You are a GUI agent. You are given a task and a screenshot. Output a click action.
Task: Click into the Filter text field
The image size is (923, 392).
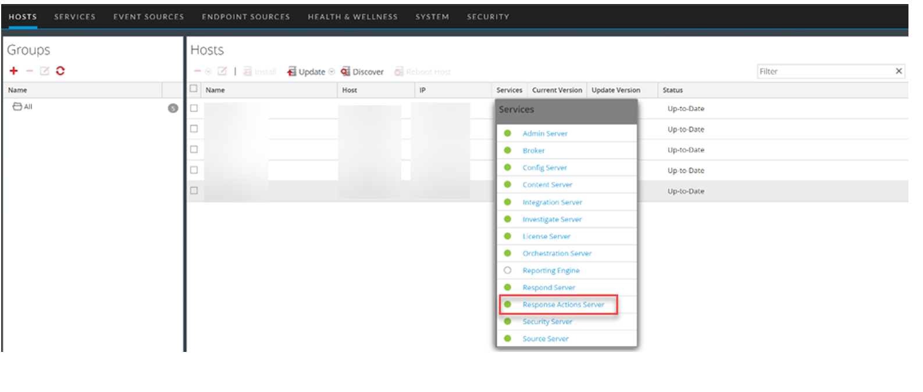(x=825, y=71)
